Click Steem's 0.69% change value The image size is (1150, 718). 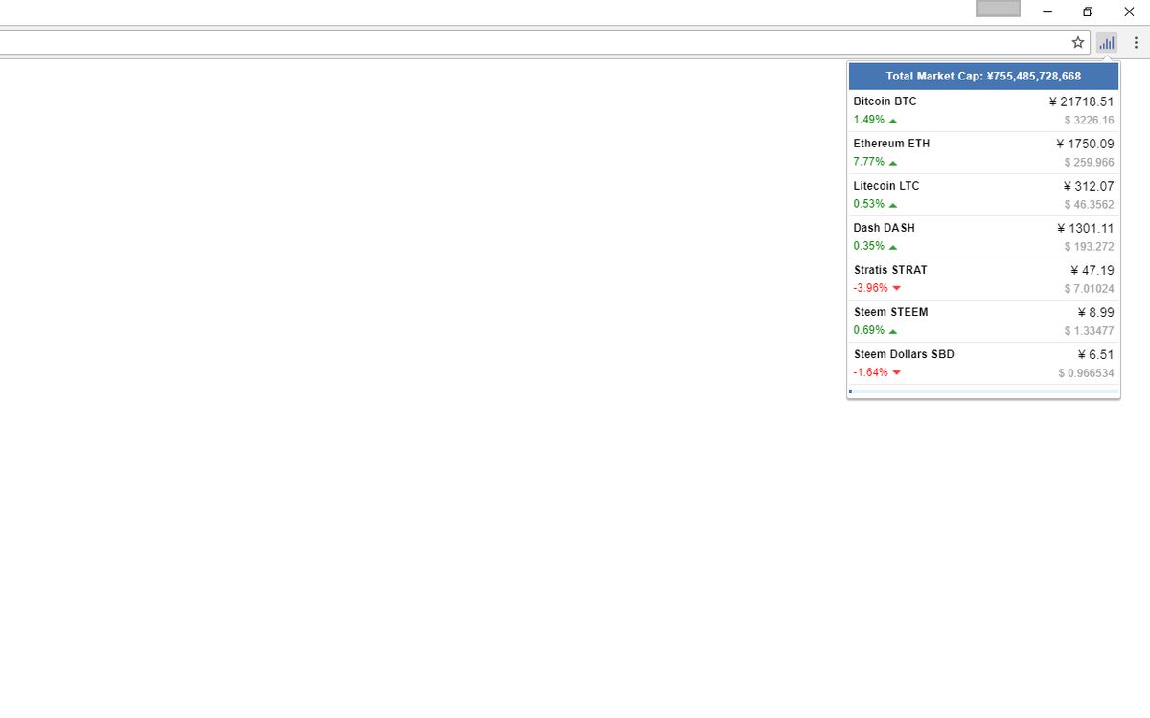click(868, 330)
